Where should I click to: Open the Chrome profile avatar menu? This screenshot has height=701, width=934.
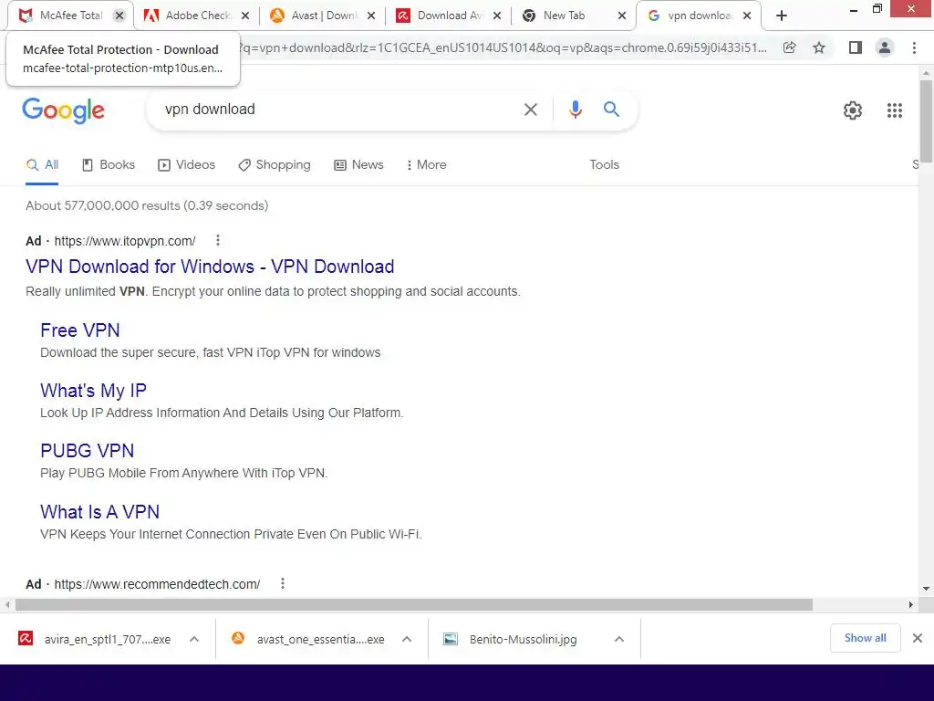(885, 47)
